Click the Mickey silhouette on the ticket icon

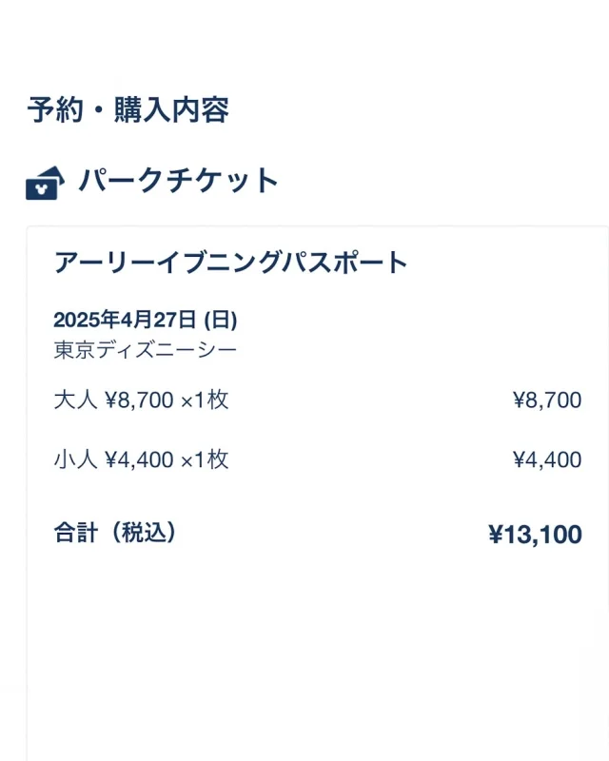[x=41, y=187]
